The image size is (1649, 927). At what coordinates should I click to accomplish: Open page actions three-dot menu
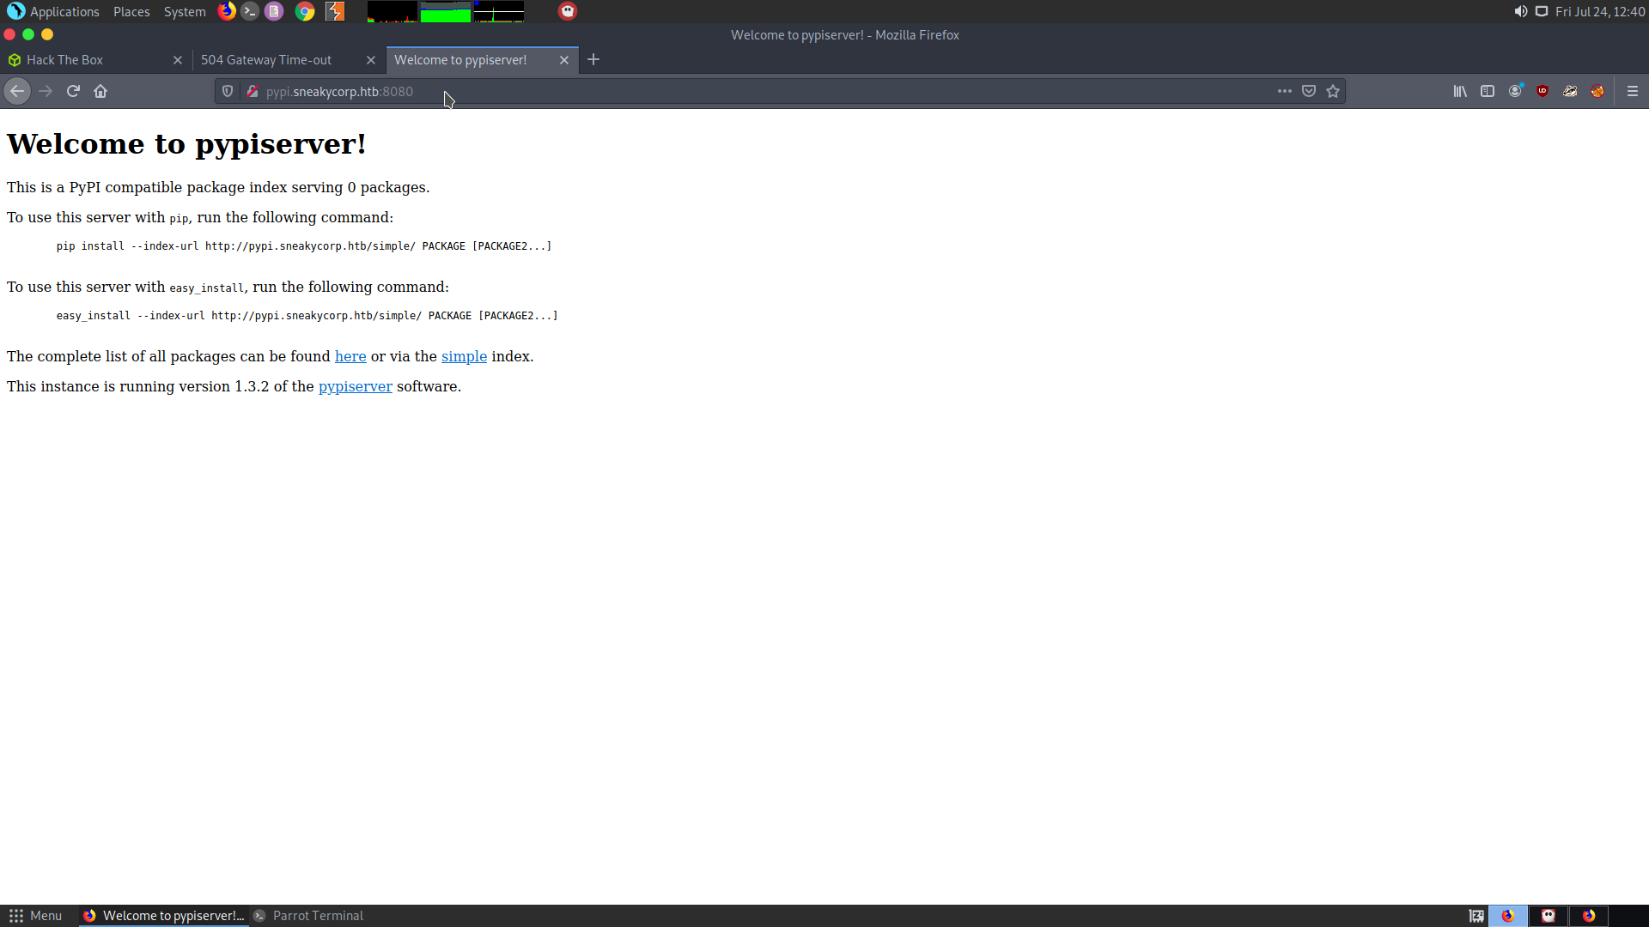pos(1284,91)
